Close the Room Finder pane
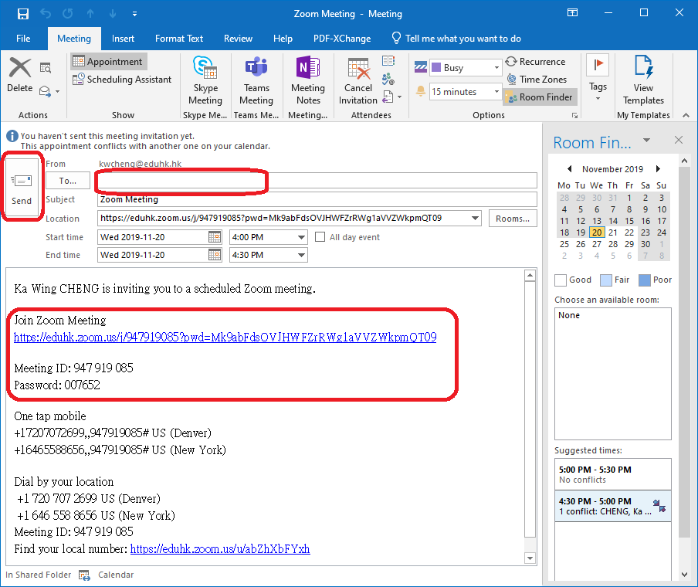 679,140
